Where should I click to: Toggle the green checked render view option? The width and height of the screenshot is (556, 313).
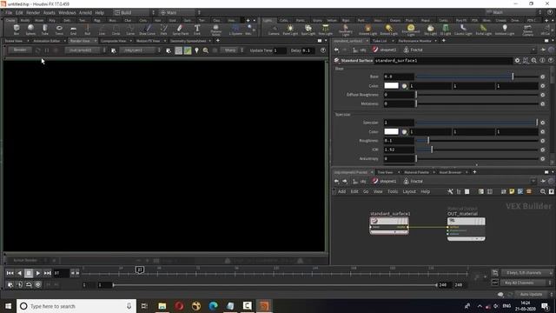[x=188, y=50]
